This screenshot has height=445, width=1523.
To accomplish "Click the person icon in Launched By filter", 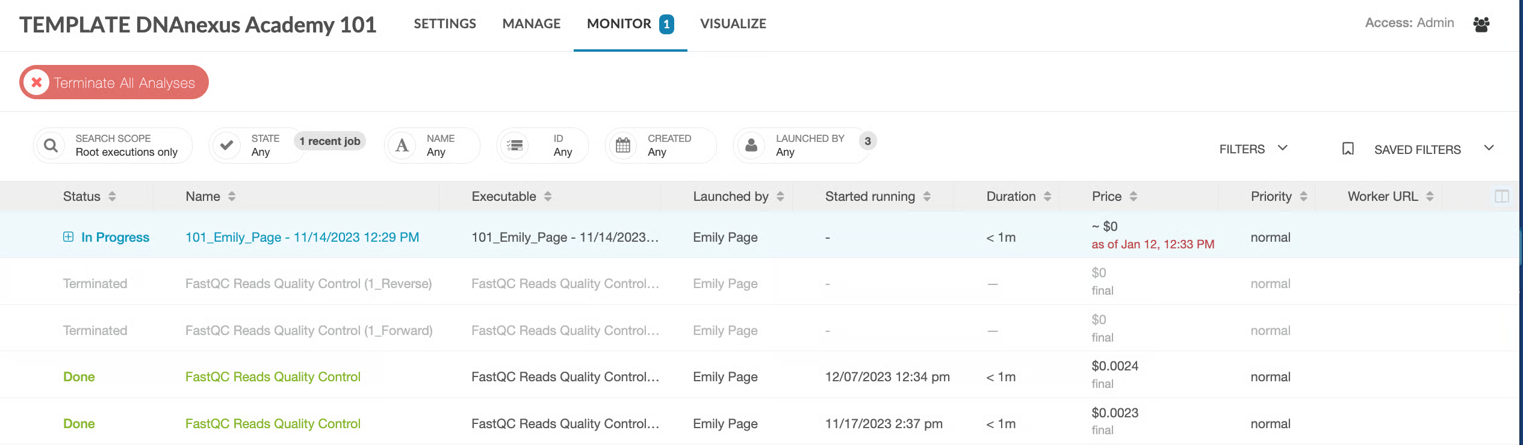I will tap(751, 146).
